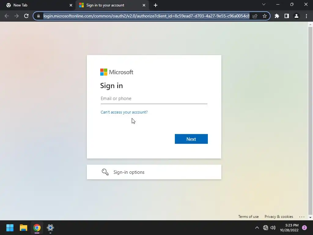Minimize the Chrome window
The width and height of the screenshot is (313, 235).
tap(278, 4)
